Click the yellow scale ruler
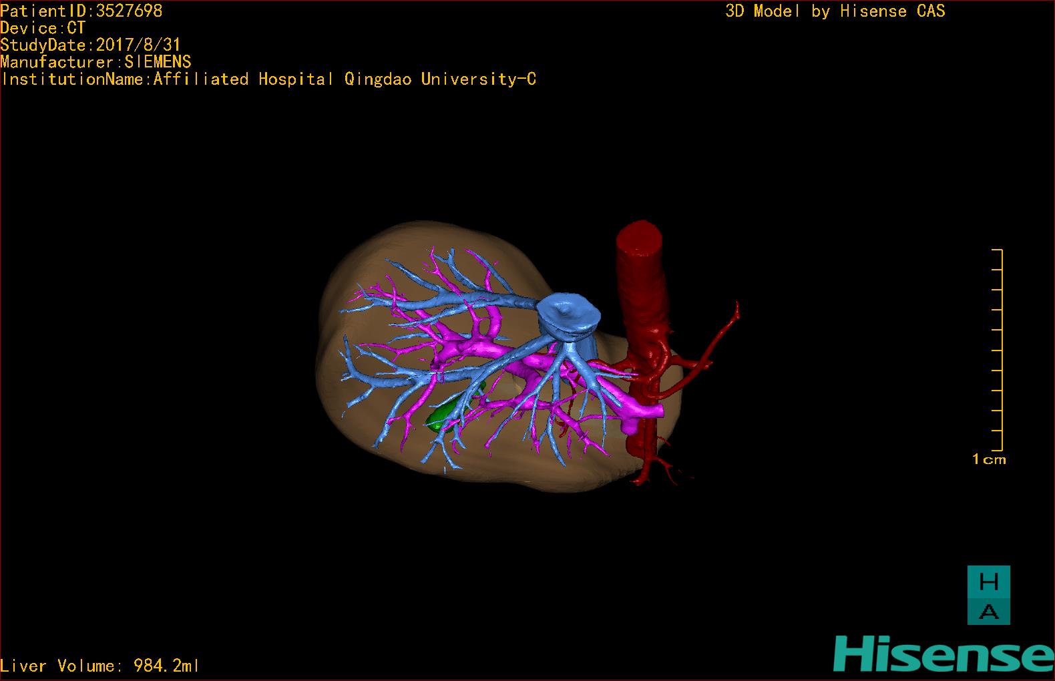The image size is (1055, 681). click(998, 350)
